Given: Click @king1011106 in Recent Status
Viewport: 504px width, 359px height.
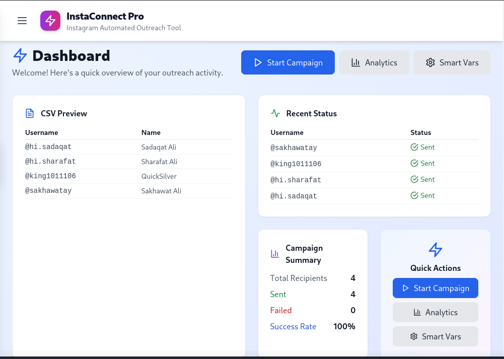Looking at the screenshot, I should point(296,164).
